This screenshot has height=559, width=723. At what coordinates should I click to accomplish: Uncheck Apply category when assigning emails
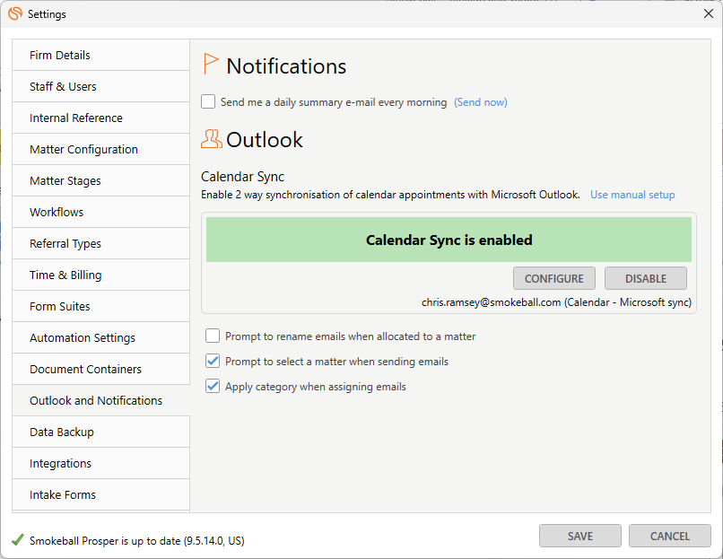click(213, 386)
